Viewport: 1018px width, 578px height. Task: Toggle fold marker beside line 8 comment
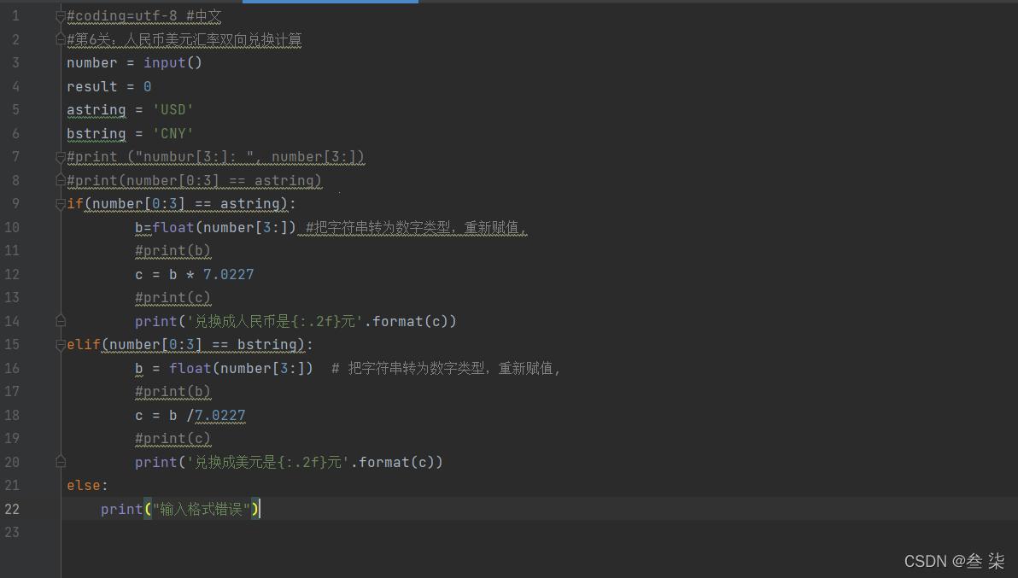[x=61, y=180]
